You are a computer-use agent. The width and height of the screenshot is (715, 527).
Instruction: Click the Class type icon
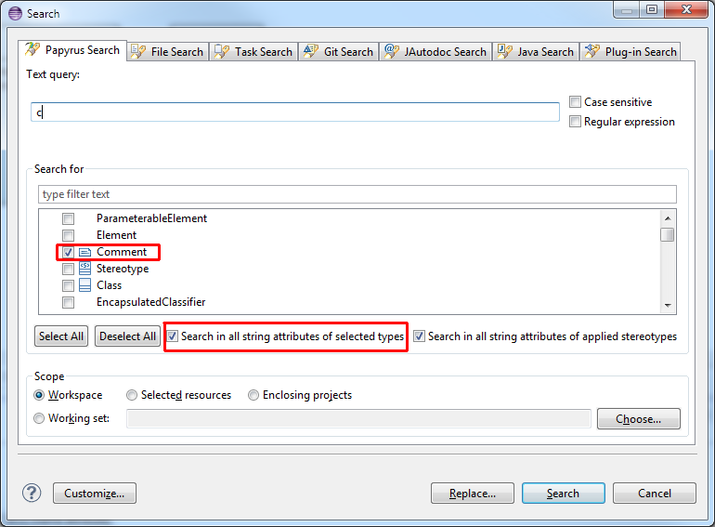(x=84, y=285)
